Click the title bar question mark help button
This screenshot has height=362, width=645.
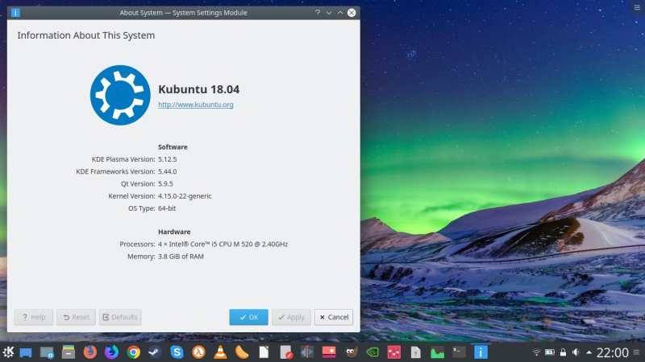[x=317, y=12]
